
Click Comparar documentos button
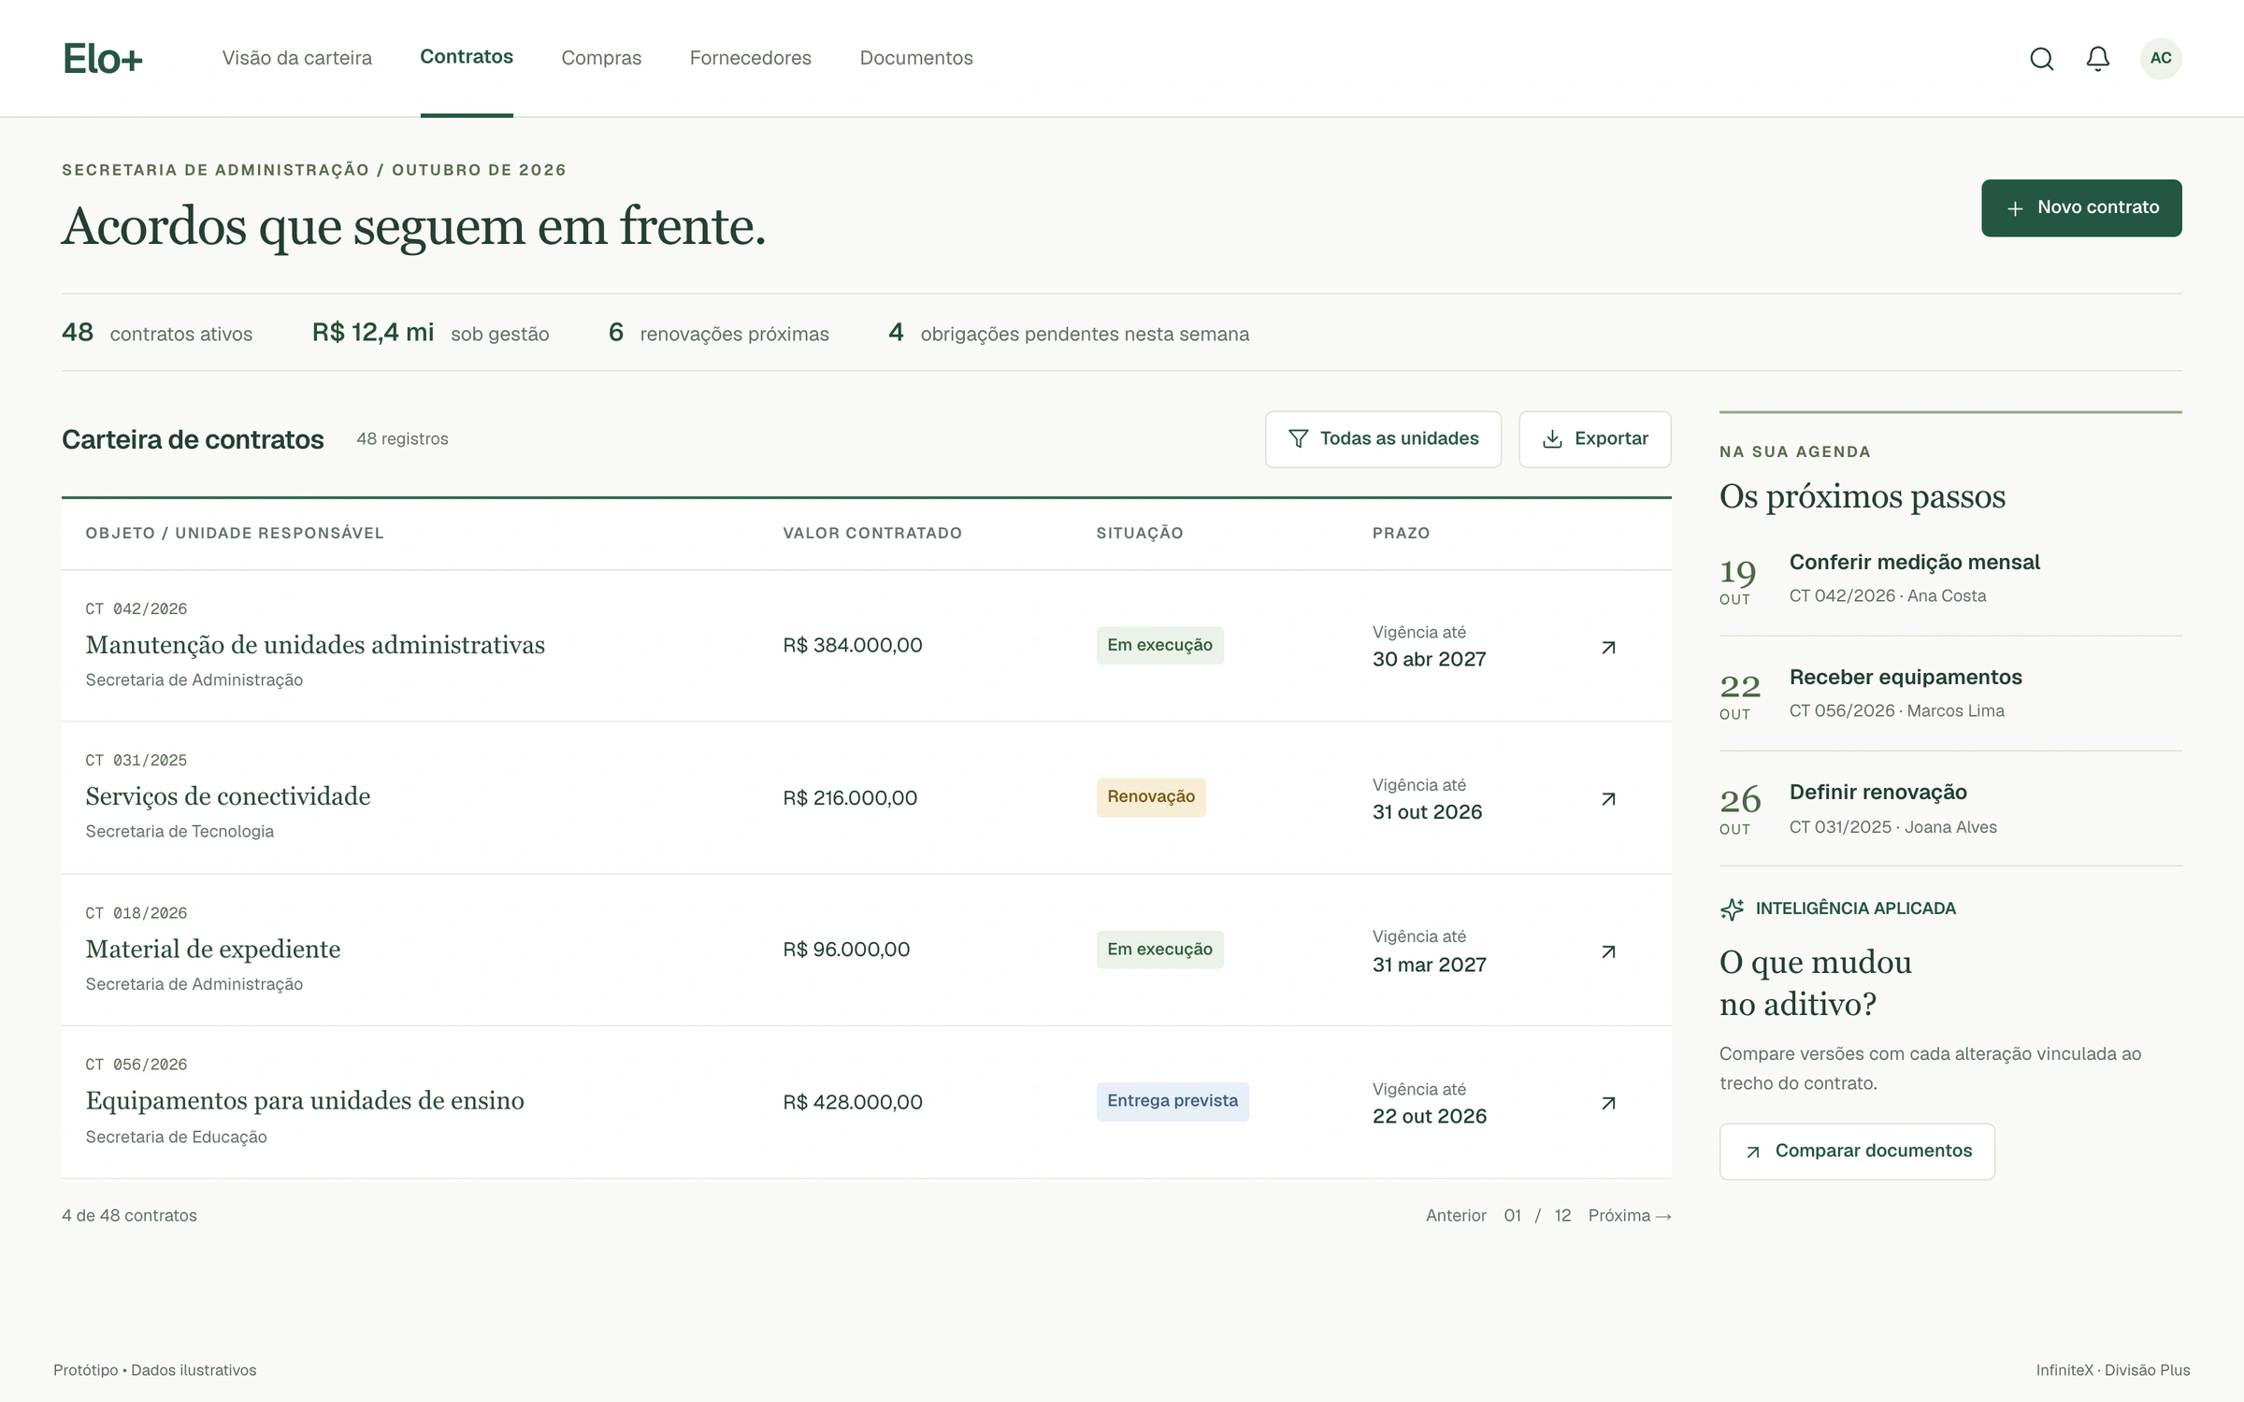(x=1857, y=1152)
